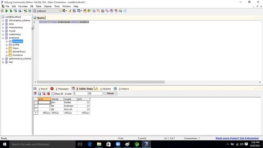Screen dimensions: 263x148
Task: Open the Objects menu
Action: [48, 7]
